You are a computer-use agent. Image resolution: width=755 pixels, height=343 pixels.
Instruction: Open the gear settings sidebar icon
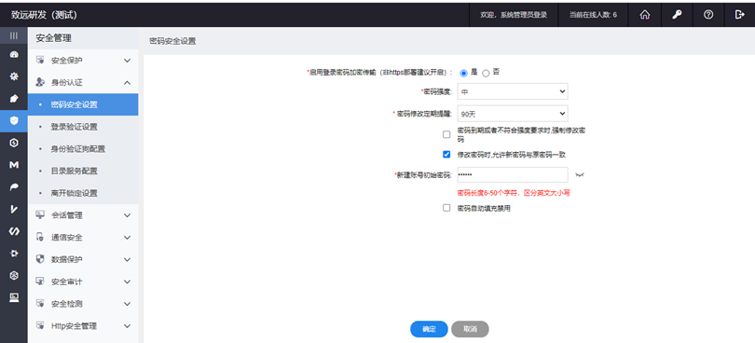click(14, 76)
